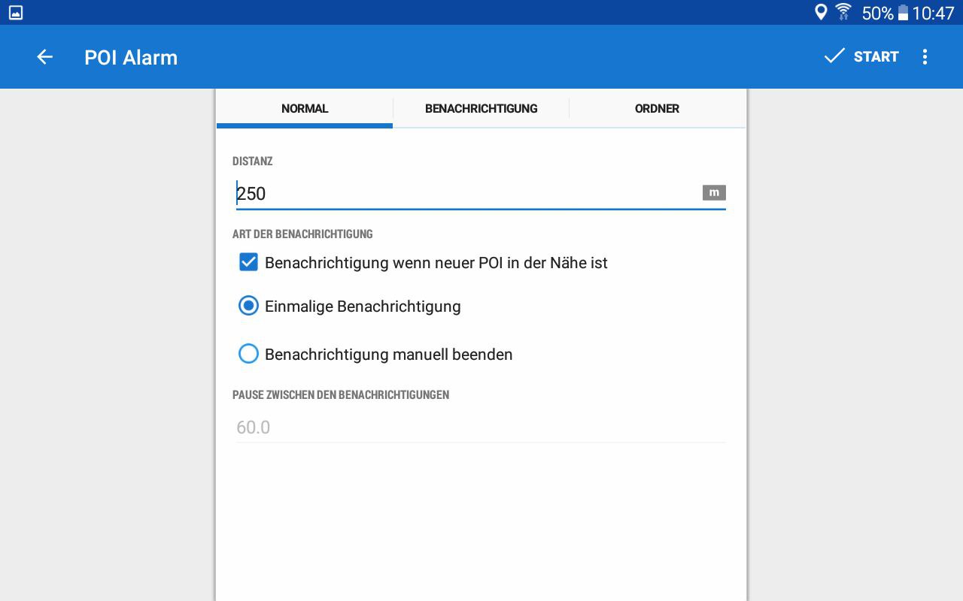Click the Distanz input field showing 250
963x601 pixels.
click(x=466, y=194)
